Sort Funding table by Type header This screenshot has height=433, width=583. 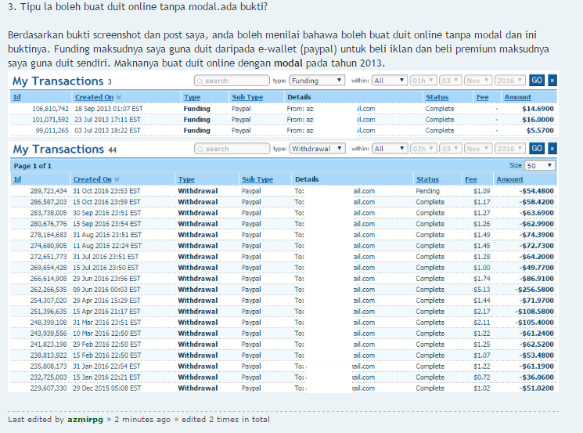[192, 97]
